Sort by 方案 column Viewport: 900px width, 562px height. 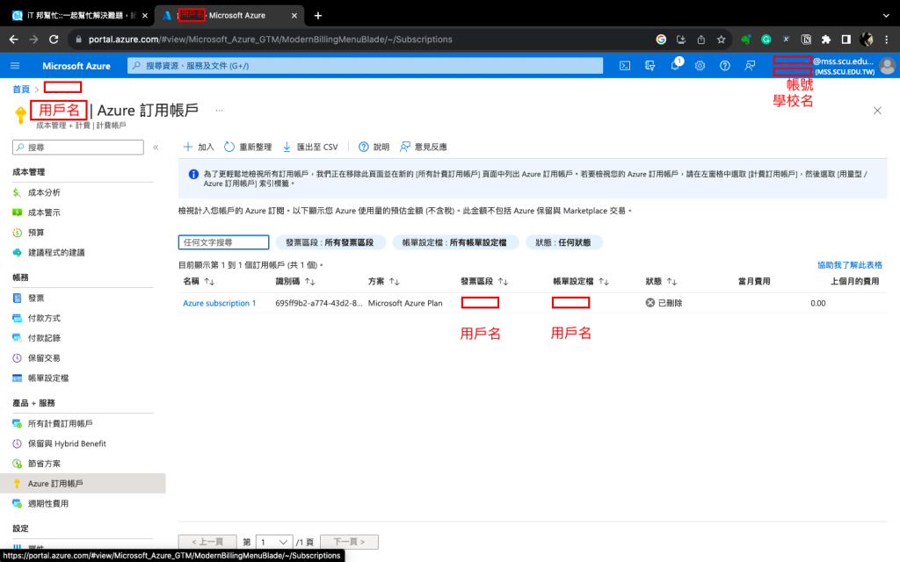pyautogui.click(x=383, y=282)
